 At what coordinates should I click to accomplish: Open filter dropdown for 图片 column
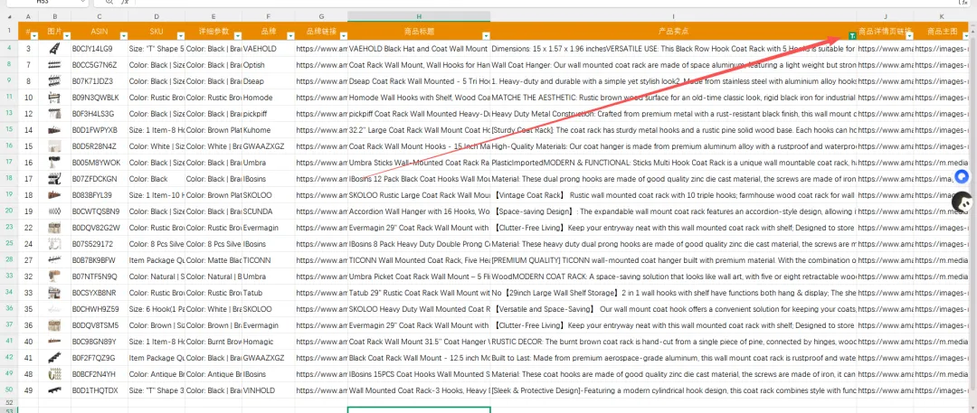coord(67,36)
